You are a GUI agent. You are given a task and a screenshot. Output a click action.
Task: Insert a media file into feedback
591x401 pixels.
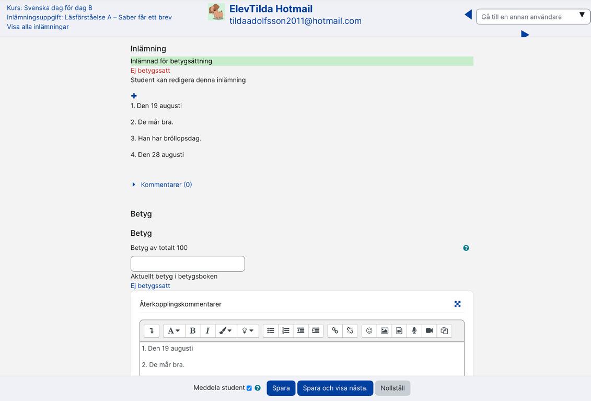click(x=399, y=330)
